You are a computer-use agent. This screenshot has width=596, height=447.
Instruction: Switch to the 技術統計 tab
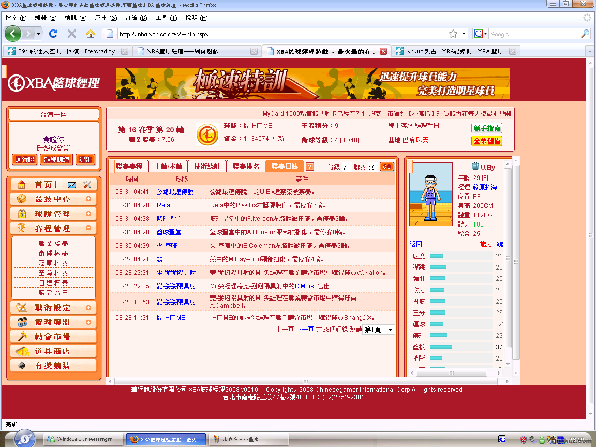point(207,167)
